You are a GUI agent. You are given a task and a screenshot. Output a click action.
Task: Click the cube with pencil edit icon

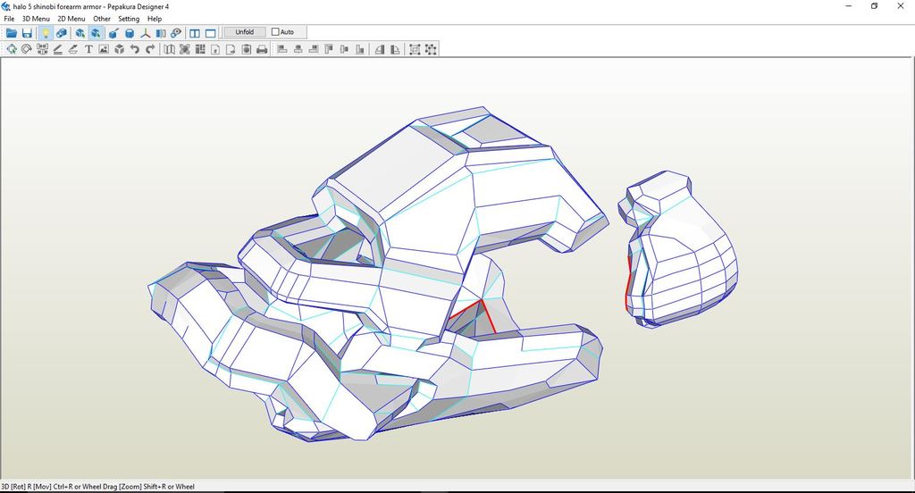pos(113,33)
